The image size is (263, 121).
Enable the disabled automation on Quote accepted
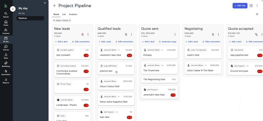tap(256, 35)
